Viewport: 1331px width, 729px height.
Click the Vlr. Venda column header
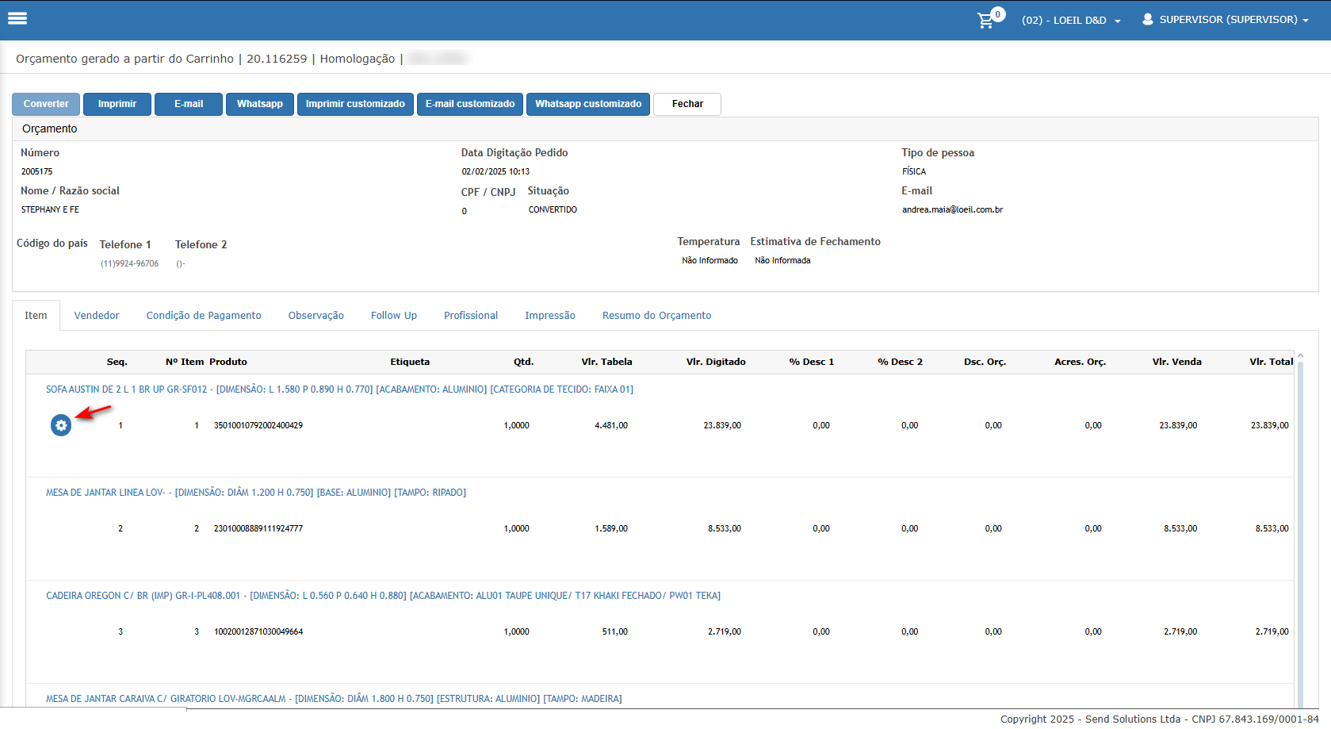(1177, 362)
